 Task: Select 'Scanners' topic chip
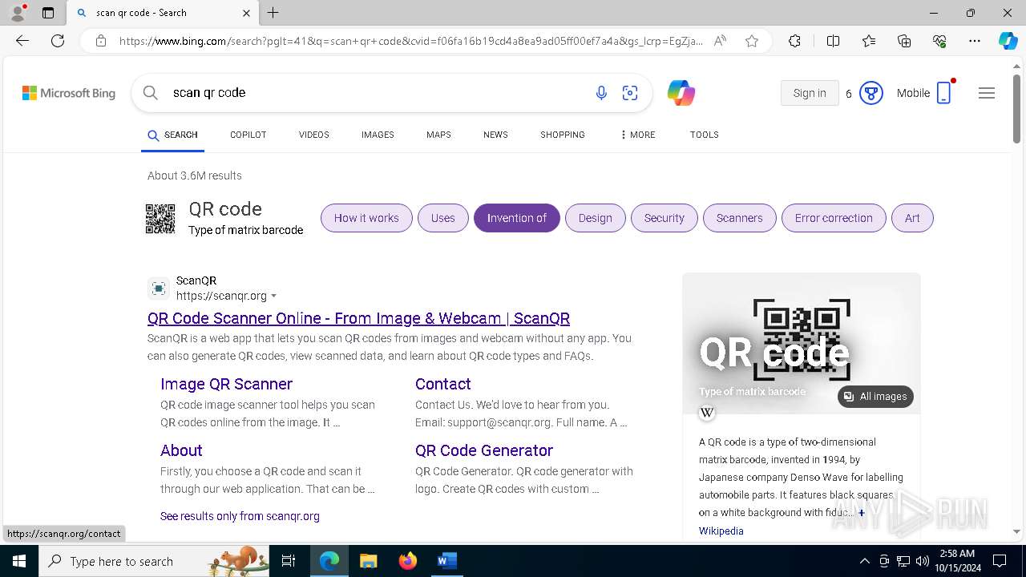[740, 218]
